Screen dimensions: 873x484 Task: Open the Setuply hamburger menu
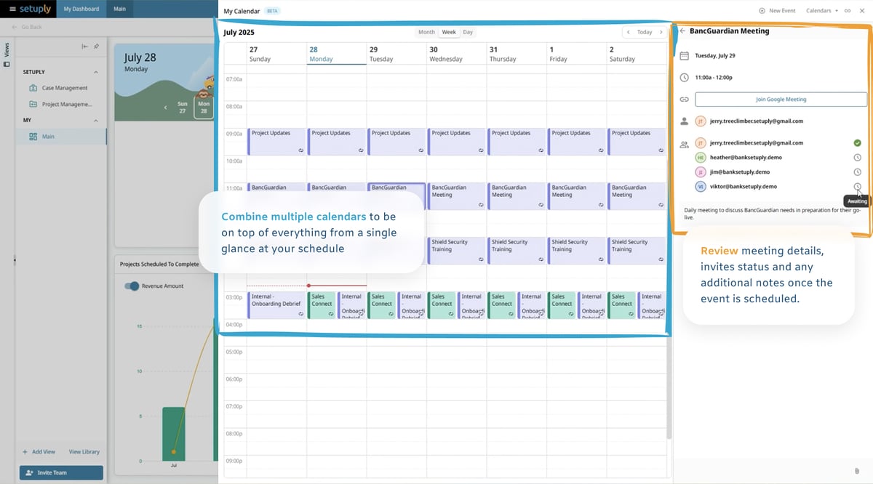[12, 9]
